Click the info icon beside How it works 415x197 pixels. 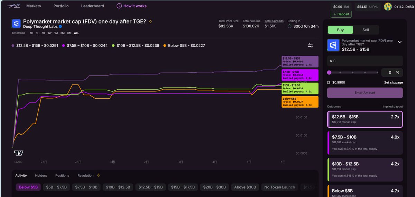point(119,6)
